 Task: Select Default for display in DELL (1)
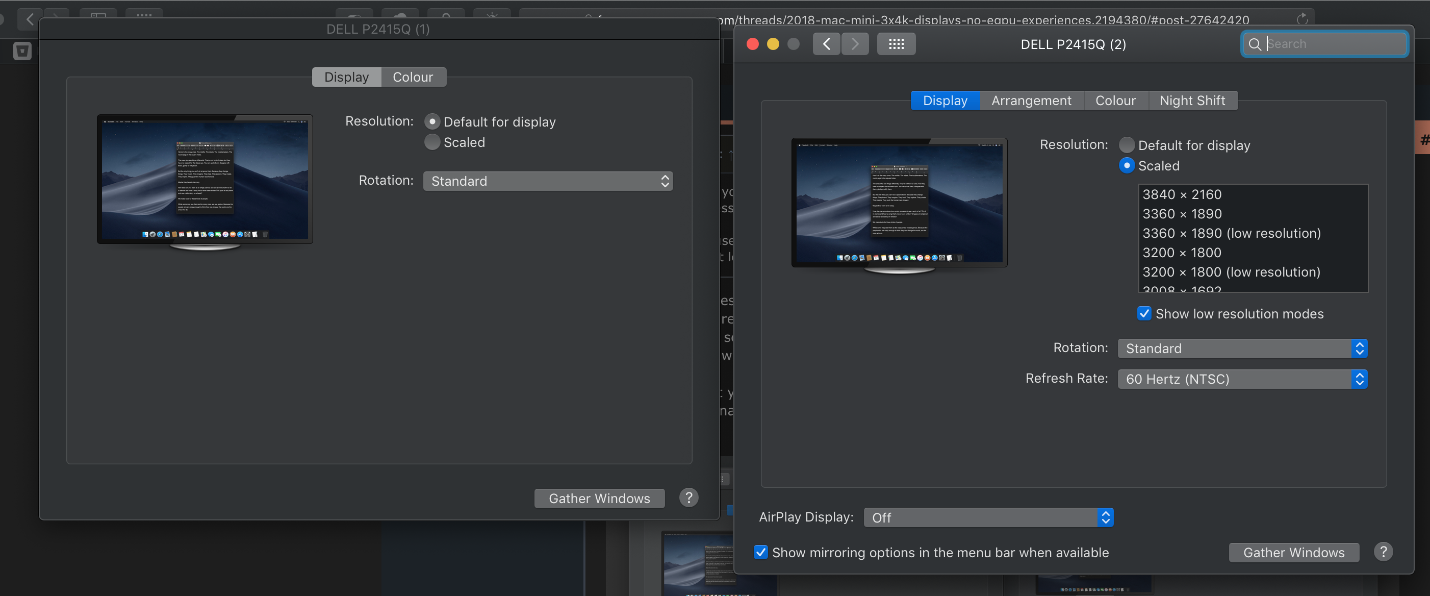point(432,121)
